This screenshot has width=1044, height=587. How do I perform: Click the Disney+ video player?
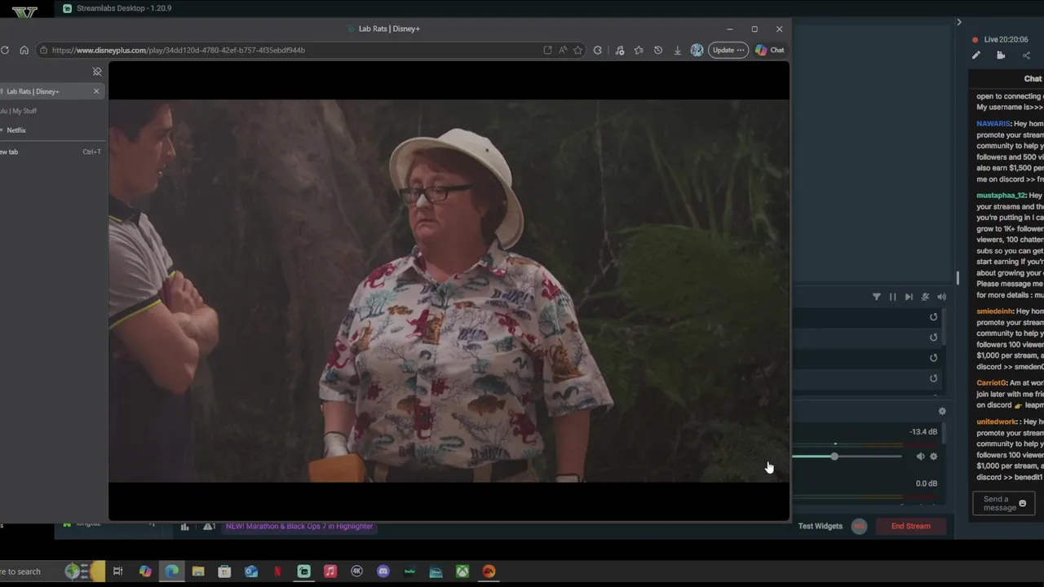(x=449, y=291)
